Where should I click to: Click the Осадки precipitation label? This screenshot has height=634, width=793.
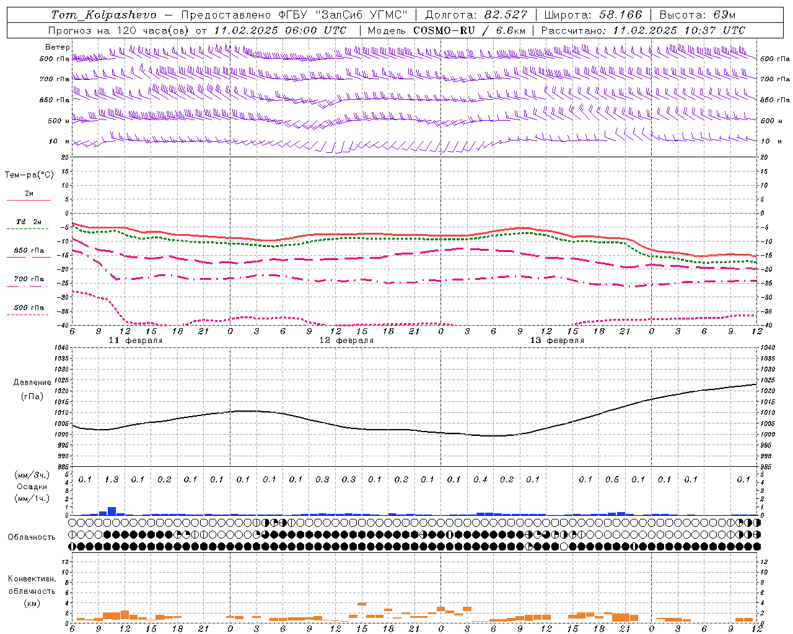pyautogui.click(x=32, y=487)
